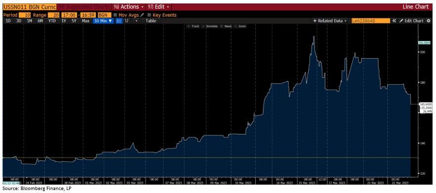Click the double left chevron icon

click(394, 21)
